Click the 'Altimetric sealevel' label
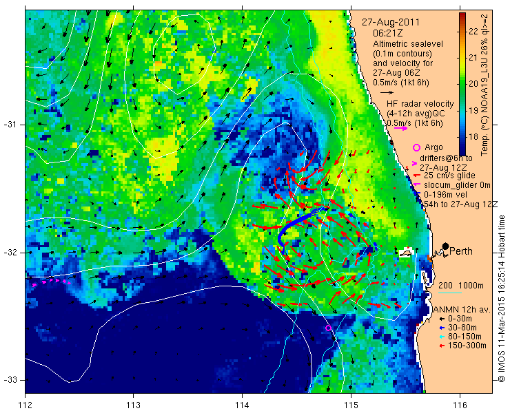Viewport: 510px width, 413px height. tap(408, 44)
